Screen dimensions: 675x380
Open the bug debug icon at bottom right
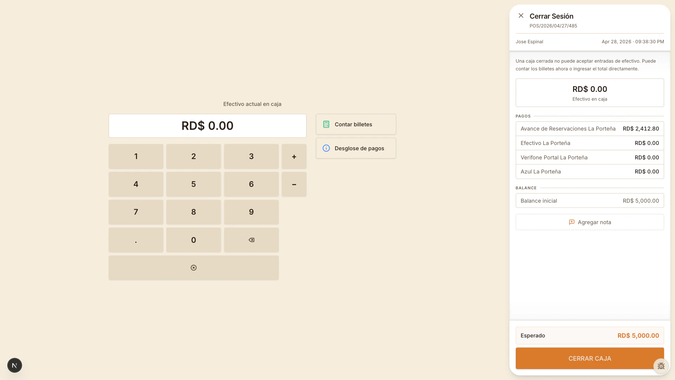661,366
